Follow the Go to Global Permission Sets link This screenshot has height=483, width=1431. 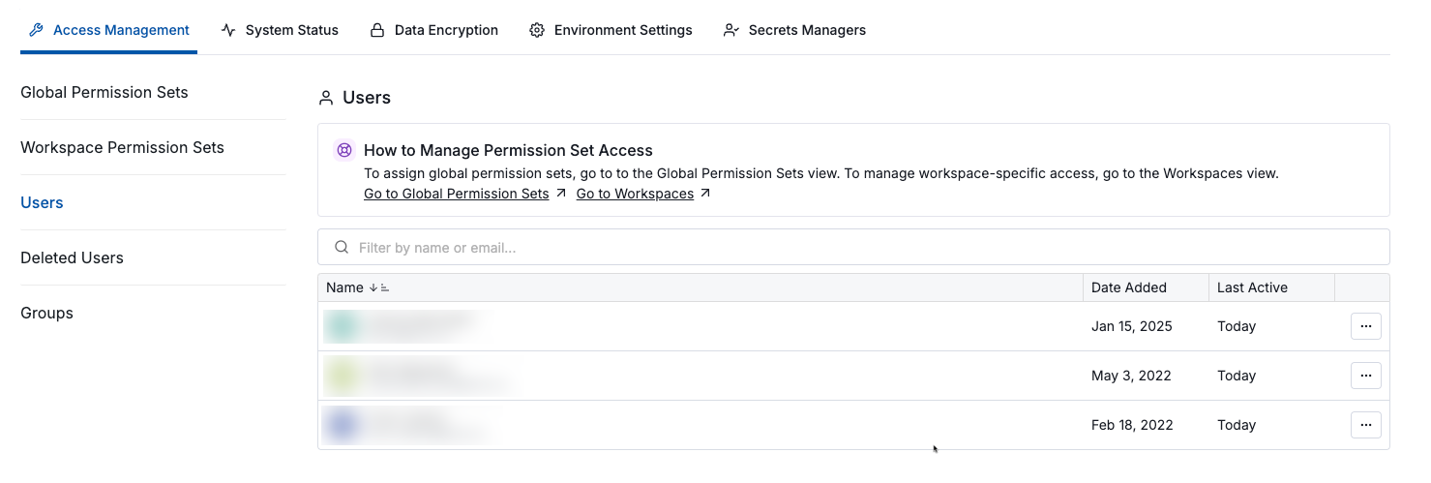(456, 194)
